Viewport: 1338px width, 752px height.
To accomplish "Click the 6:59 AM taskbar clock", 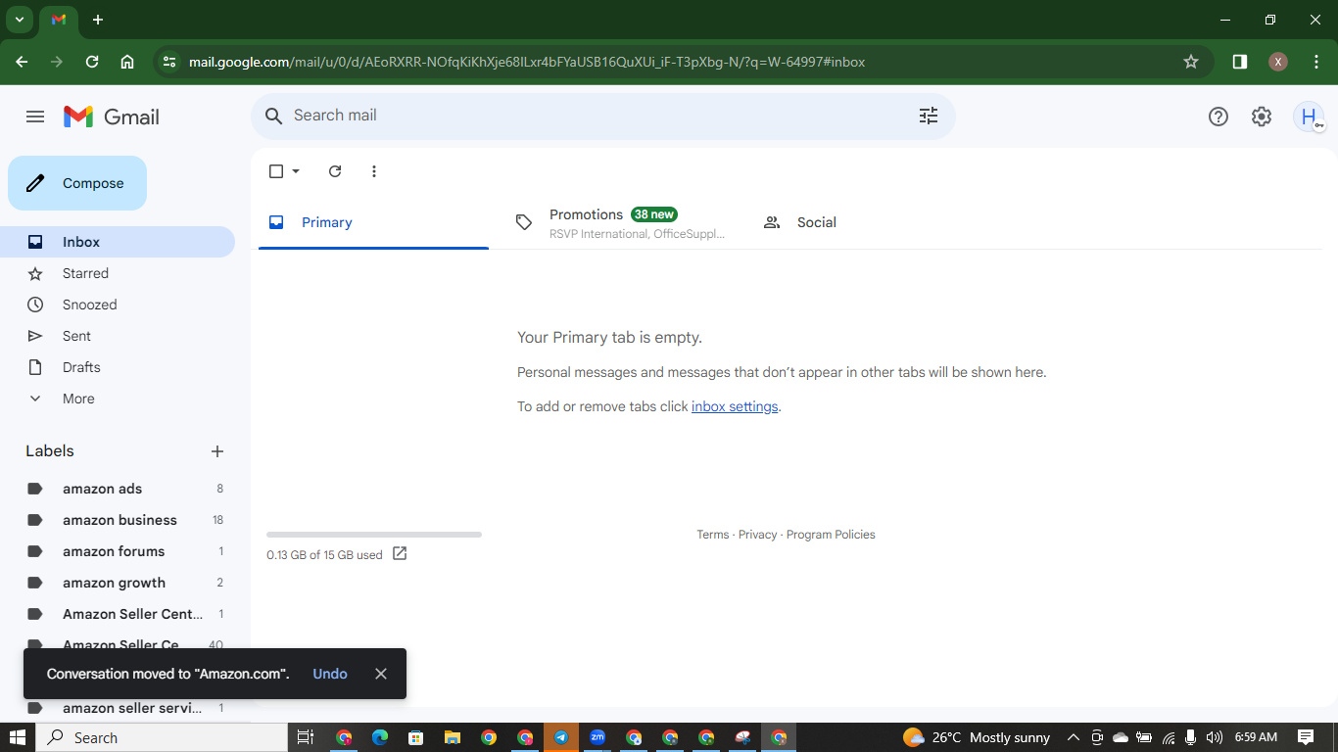I will [x=1256, y=737].
